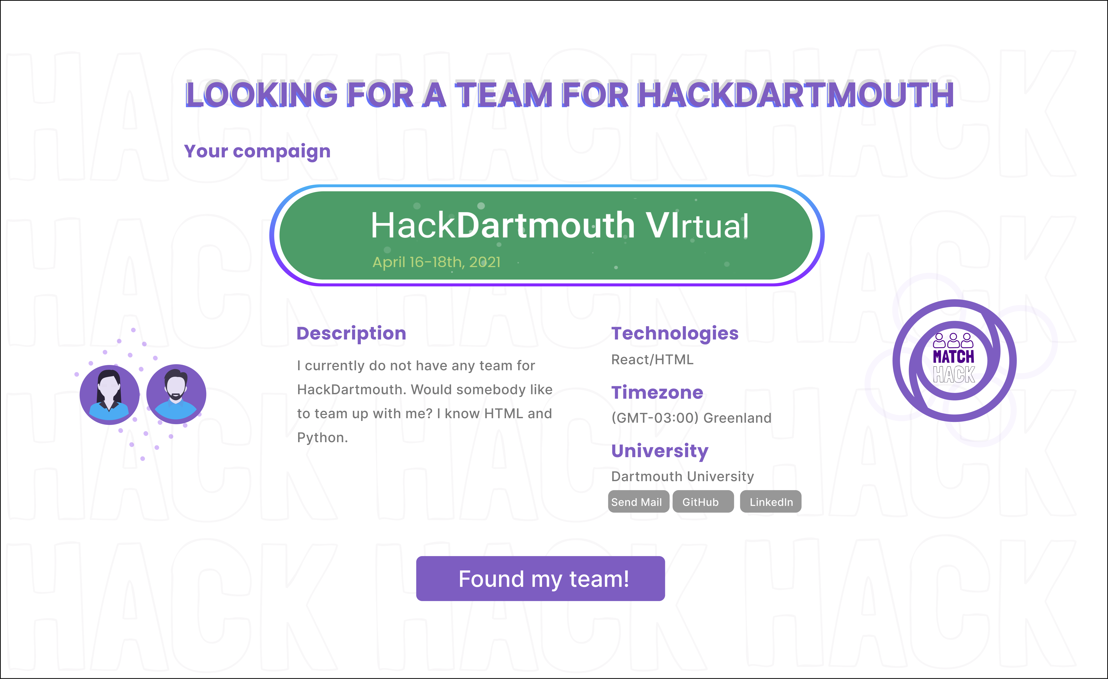
Task: Click the (GMT-03:00) Greenland timezone value
Action: click(x=691, y=418)
